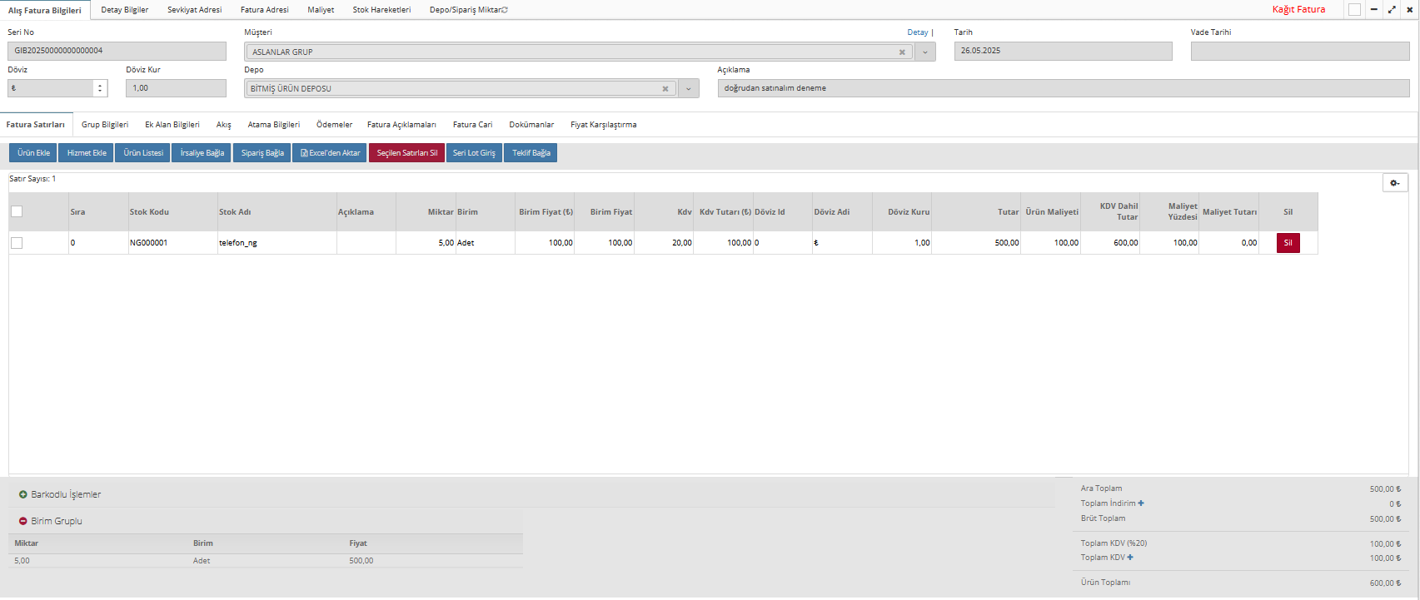Tick the select-all checkbox in grid header
This screenshot has height=600, width=1420.
point(17,211)
